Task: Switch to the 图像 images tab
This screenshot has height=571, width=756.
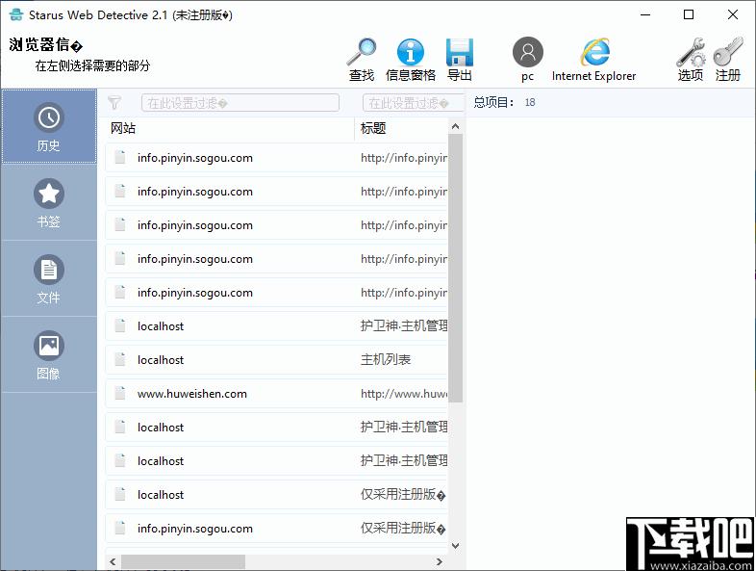Action: coord(49,354)
